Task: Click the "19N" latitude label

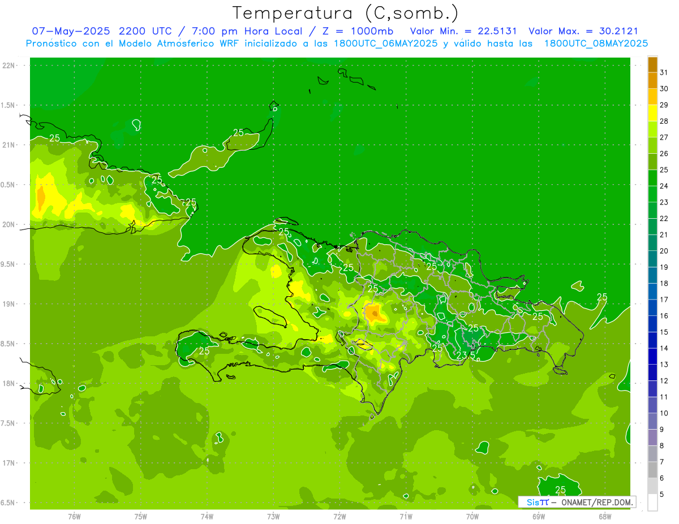Action: click(8, 304)
